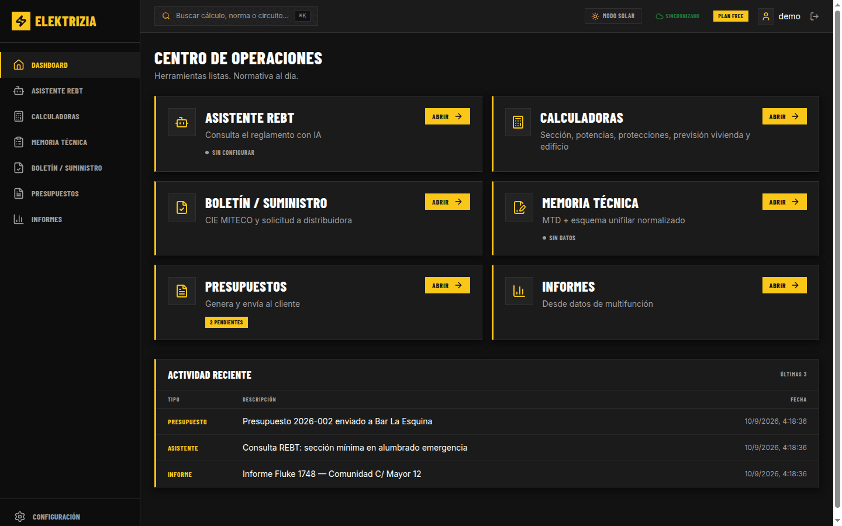Click the search field Buscar cálculo, norma o circuito
This screenshot has height=526, width=842.
point(236,16)
